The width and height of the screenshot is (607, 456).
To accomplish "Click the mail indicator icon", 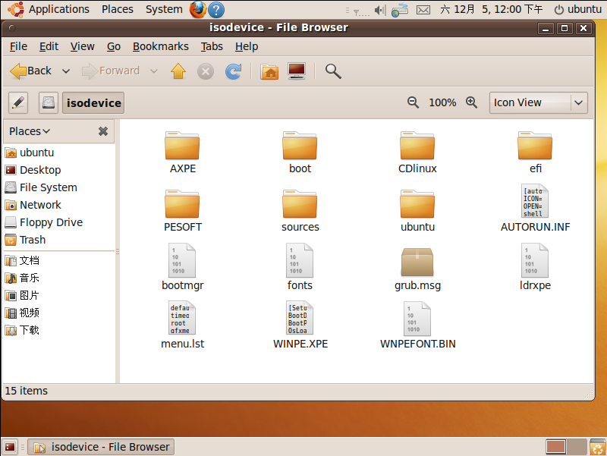I will click(423, 10).
